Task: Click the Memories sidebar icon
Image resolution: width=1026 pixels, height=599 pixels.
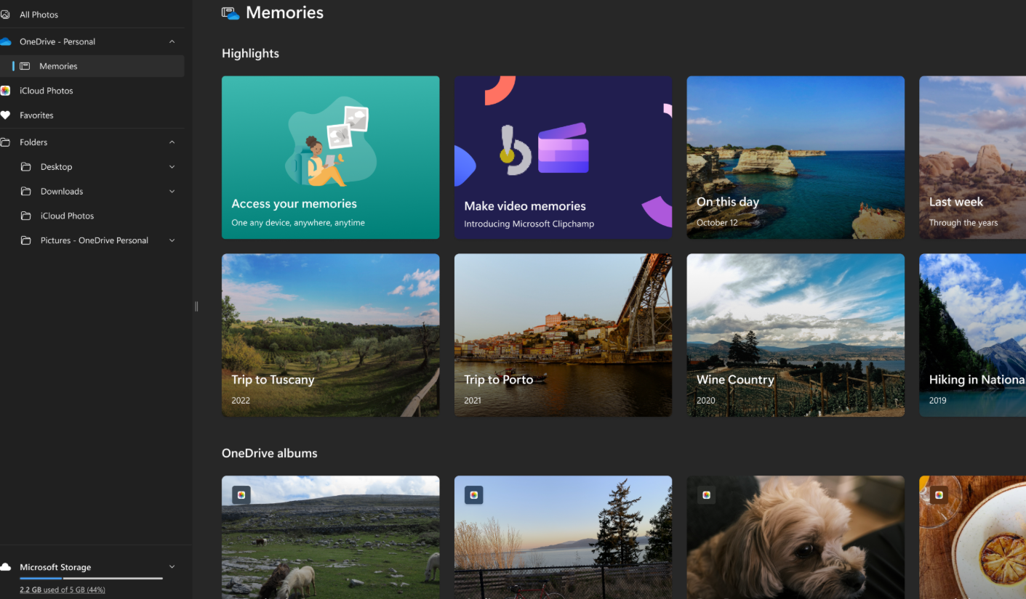Action: click(25, 66)
